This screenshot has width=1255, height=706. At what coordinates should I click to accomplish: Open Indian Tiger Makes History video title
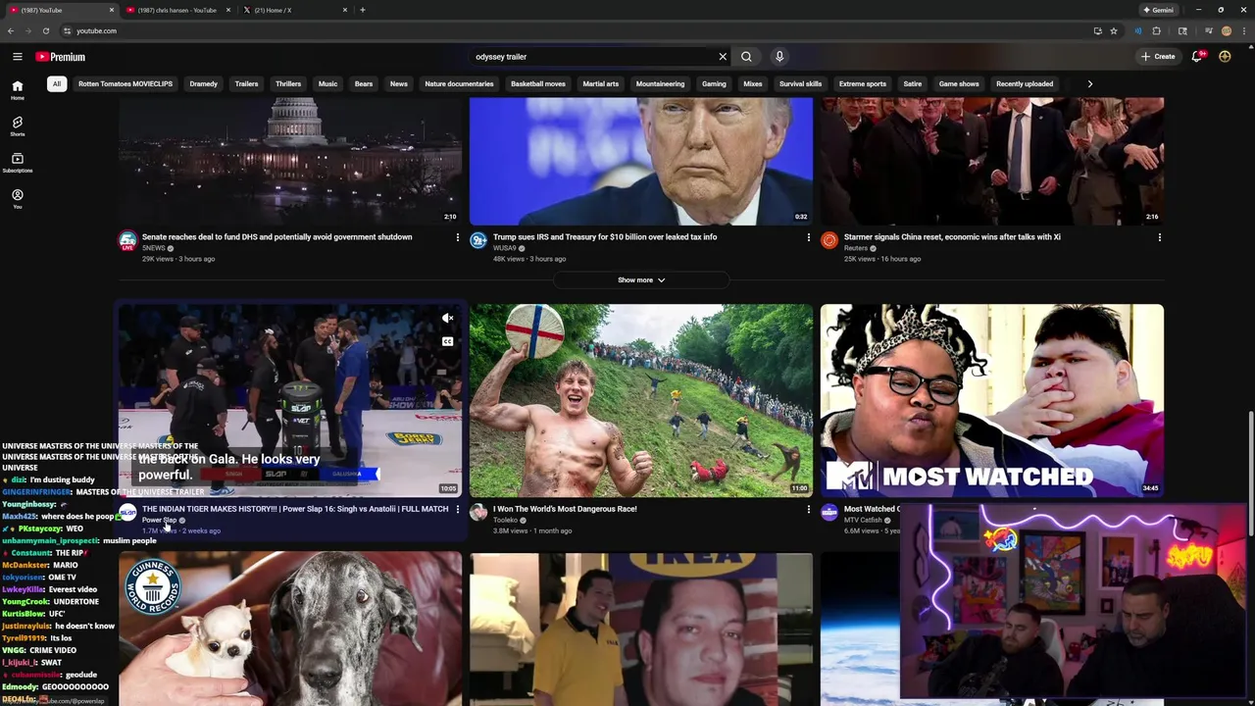click(x=295, y=509)
